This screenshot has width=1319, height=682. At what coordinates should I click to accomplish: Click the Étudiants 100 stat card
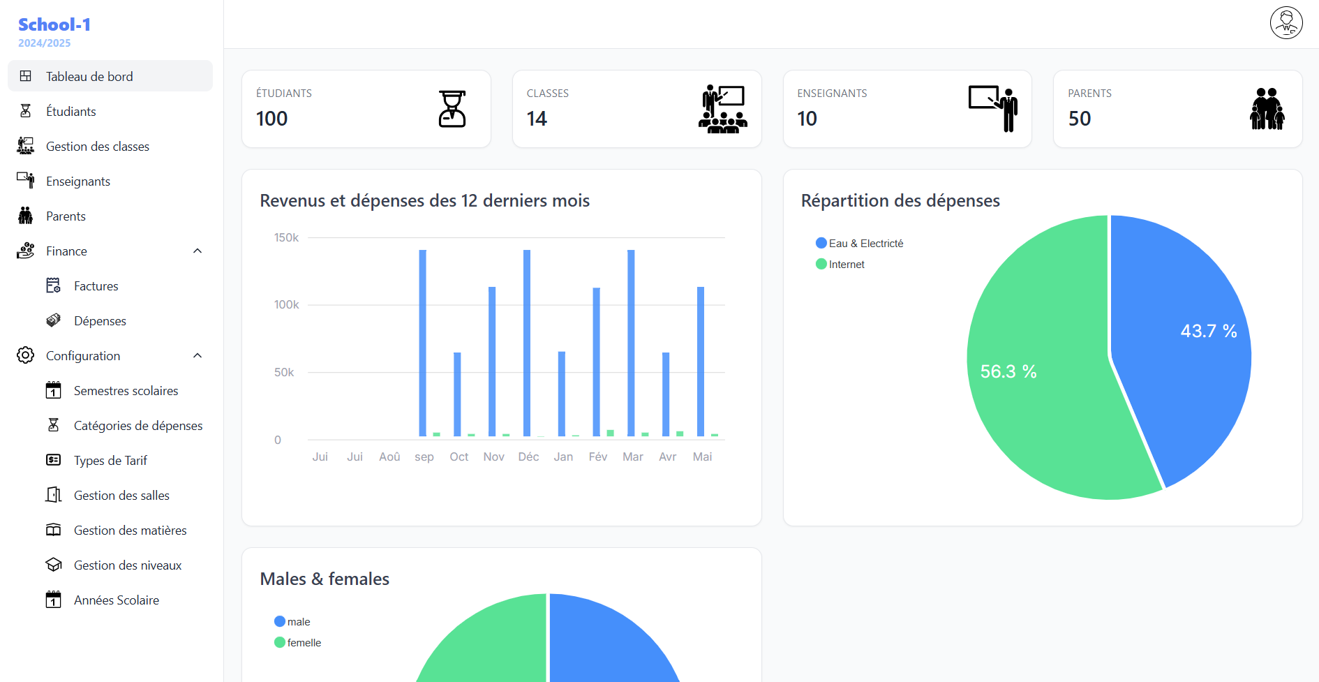coord(366,109)
